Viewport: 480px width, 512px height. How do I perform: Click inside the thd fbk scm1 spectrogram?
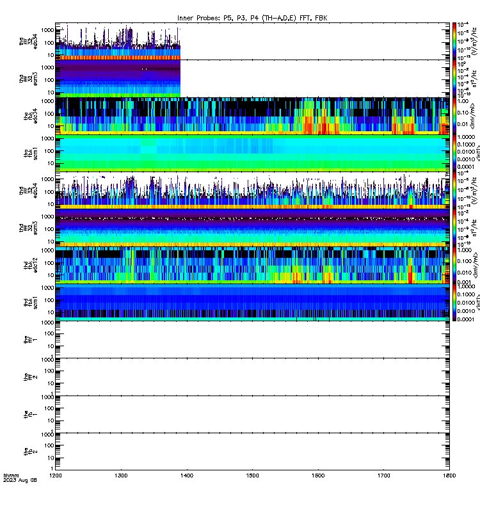click(252, 302)
